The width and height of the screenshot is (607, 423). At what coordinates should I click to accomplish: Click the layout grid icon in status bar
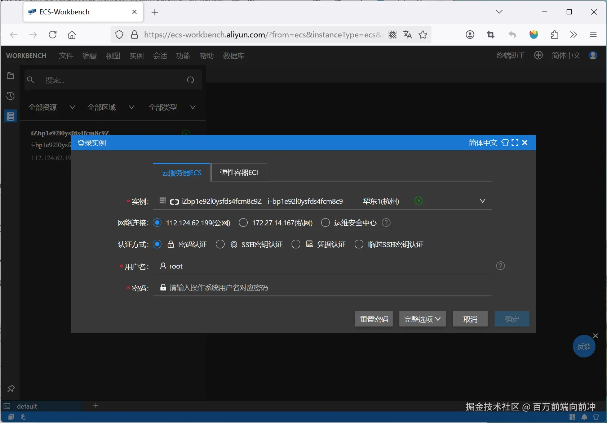pyautogui.click(x=572, y=417)
